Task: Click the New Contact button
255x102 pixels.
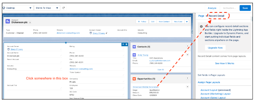Action: click(164, 22)
